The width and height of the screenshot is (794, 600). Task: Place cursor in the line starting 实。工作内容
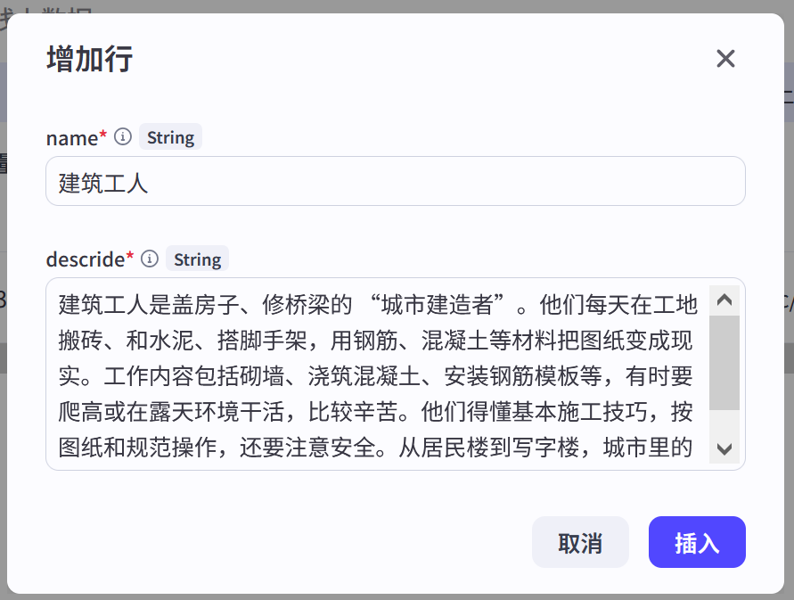click(375, 376)
